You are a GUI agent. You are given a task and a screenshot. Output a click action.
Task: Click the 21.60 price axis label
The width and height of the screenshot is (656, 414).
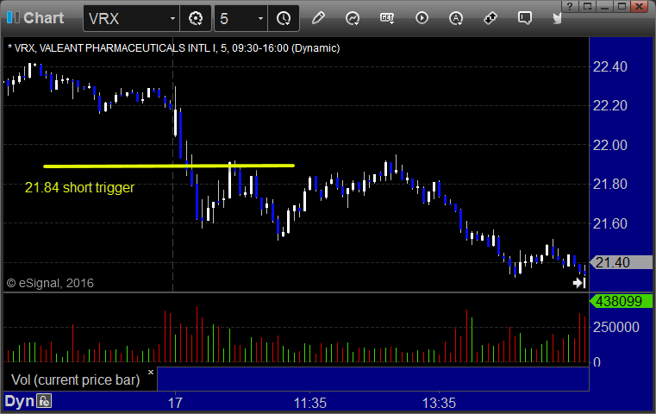pyautogui.click(x=610, y=223)
